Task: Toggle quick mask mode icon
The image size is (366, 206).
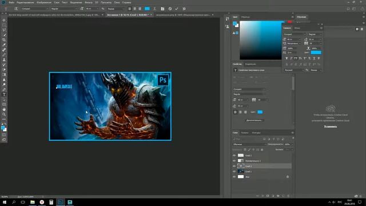Action: (4, 135)
